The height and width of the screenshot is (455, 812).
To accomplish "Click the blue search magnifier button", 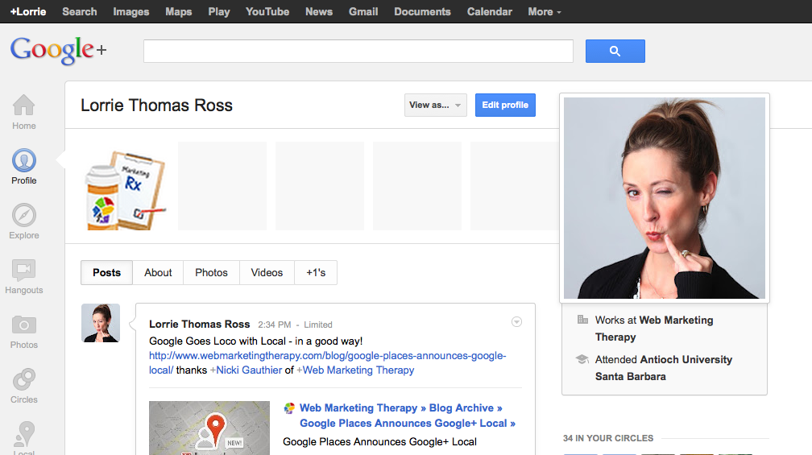I will [x=615, y=51].
